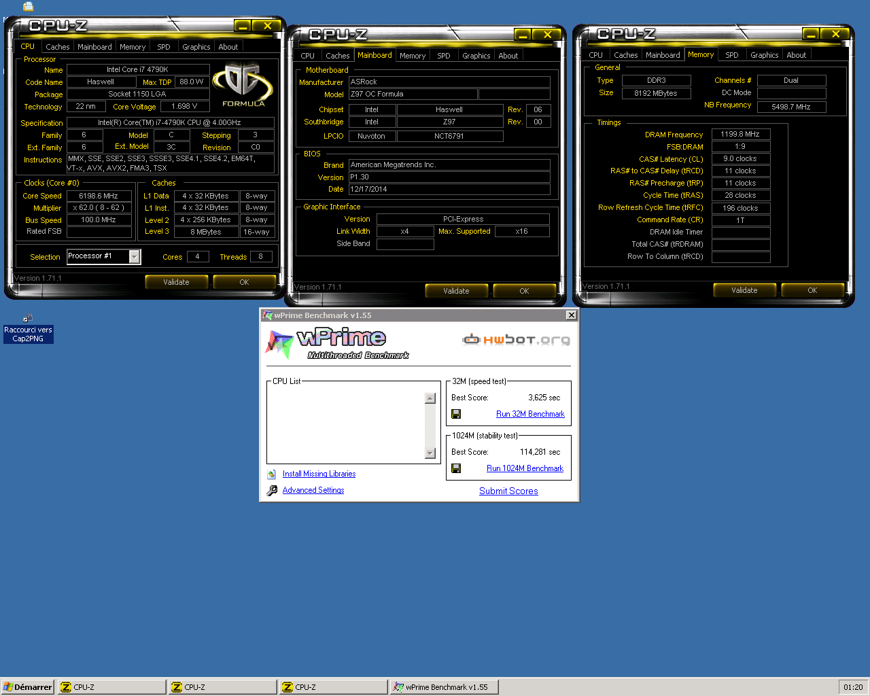Click the folder icon at the desktop top-left
Viewport: 870px width, 696px height.
coord(28,7)
